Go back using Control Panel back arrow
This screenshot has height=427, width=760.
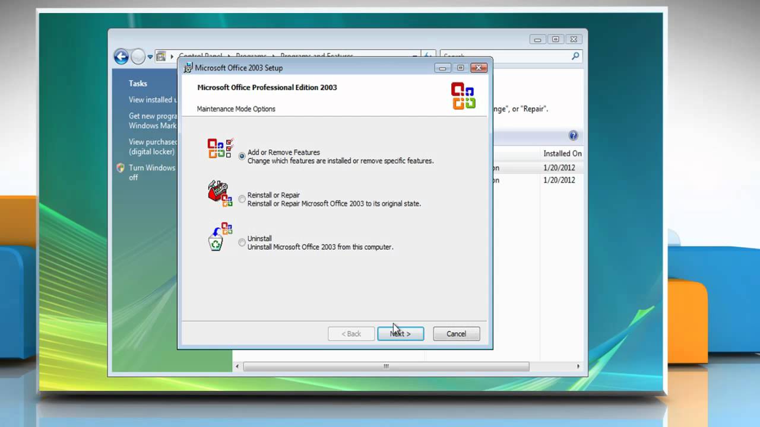121,57
